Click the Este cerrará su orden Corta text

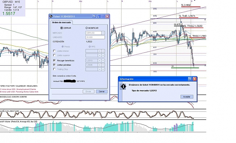point(65,76)
